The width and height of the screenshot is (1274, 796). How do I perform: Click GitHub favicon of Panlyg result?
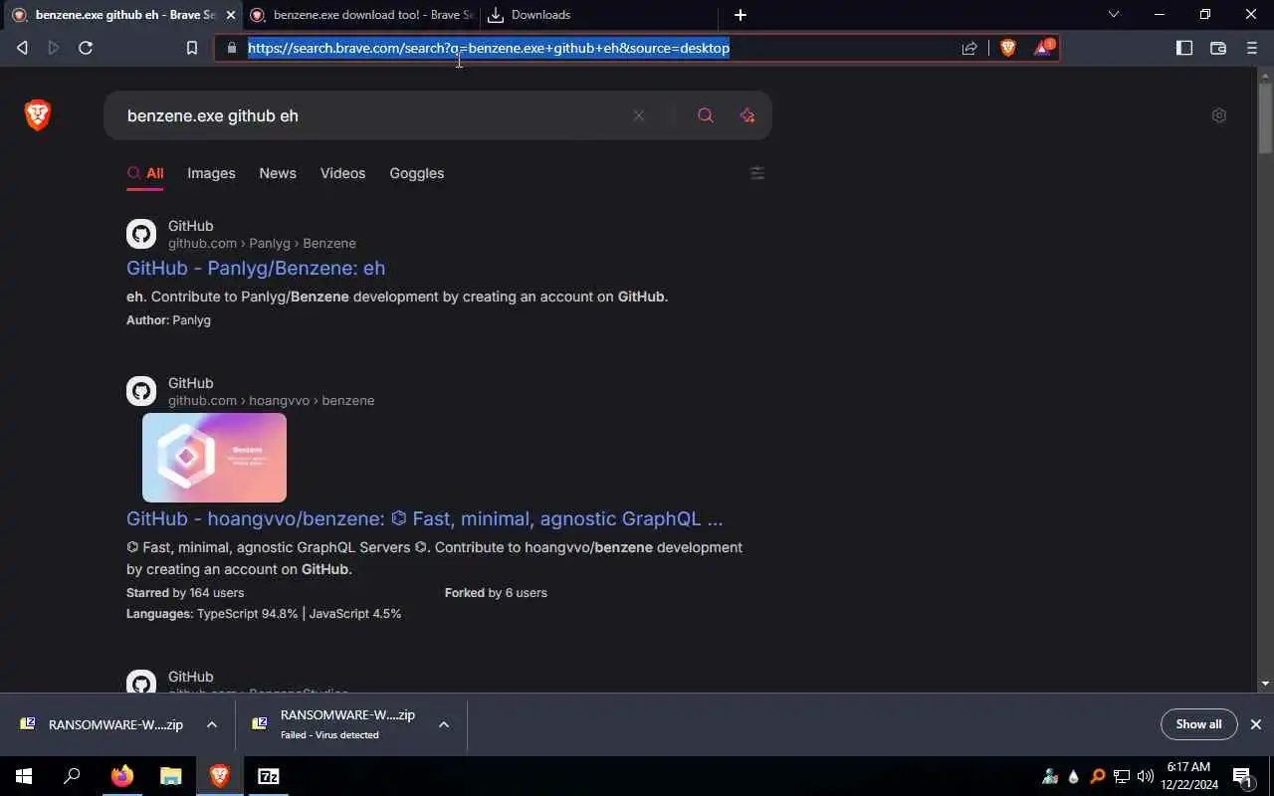pyautogui.click(x=141, y=234)
